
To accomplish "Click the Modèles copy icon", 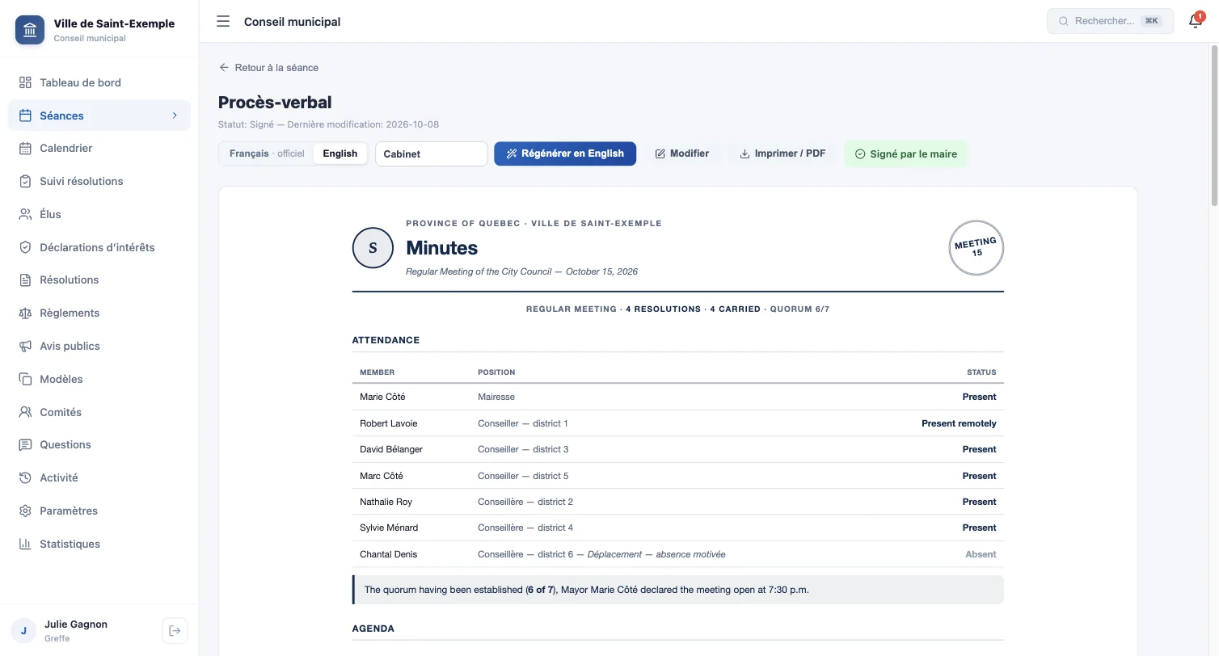I will (x=25, y=379).
